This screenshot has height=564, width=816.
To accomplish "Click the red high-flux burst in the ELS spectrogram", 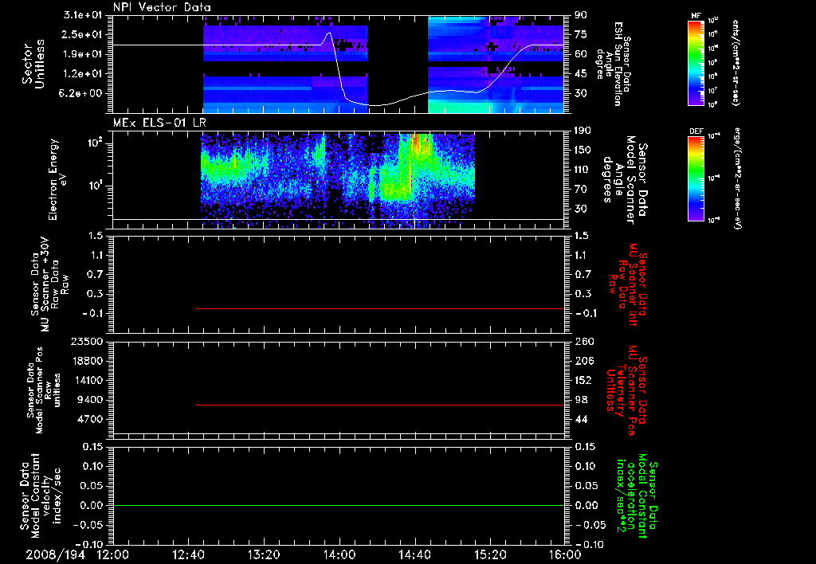I will coord(421,143).
